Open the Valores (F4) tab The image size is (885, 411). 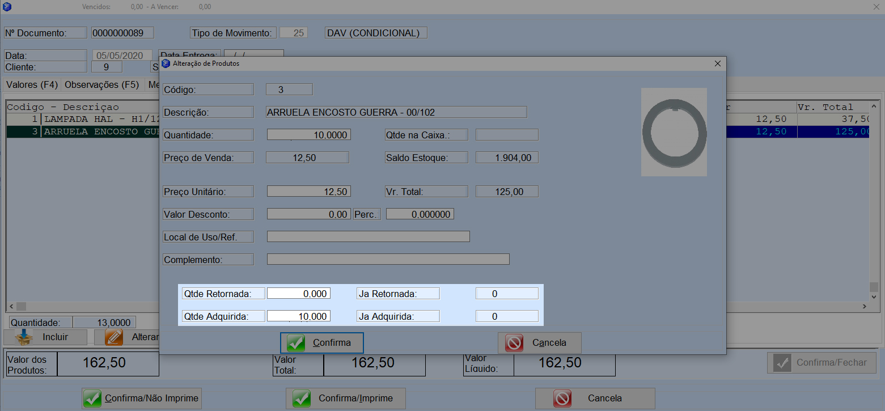(32, 85)
